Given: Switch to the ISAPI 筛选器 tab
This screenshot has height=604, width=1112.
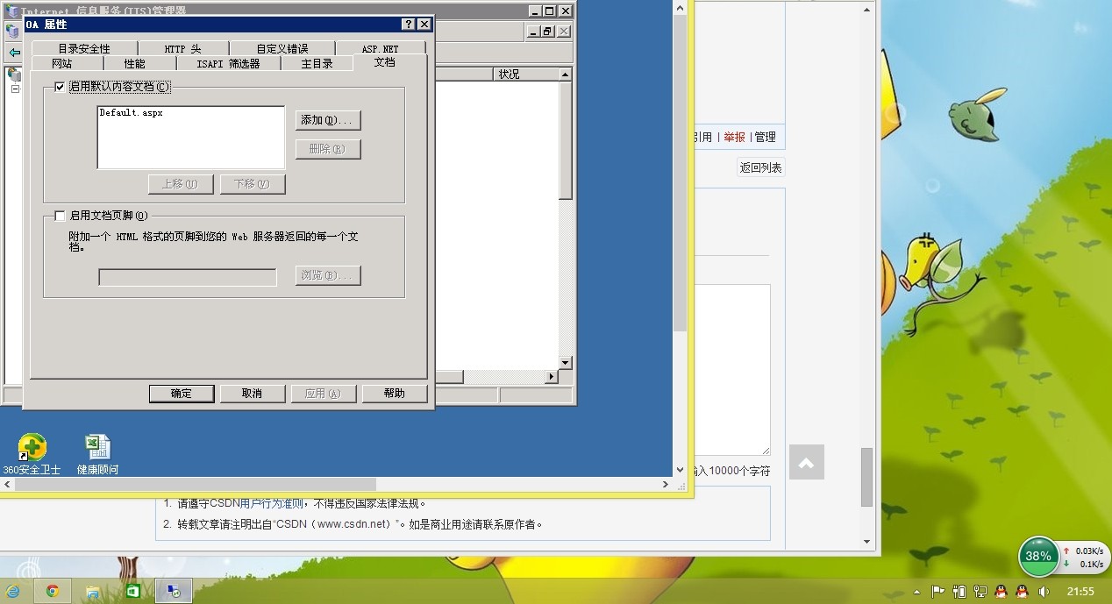Looking at the screenshot, I should 228,64.
